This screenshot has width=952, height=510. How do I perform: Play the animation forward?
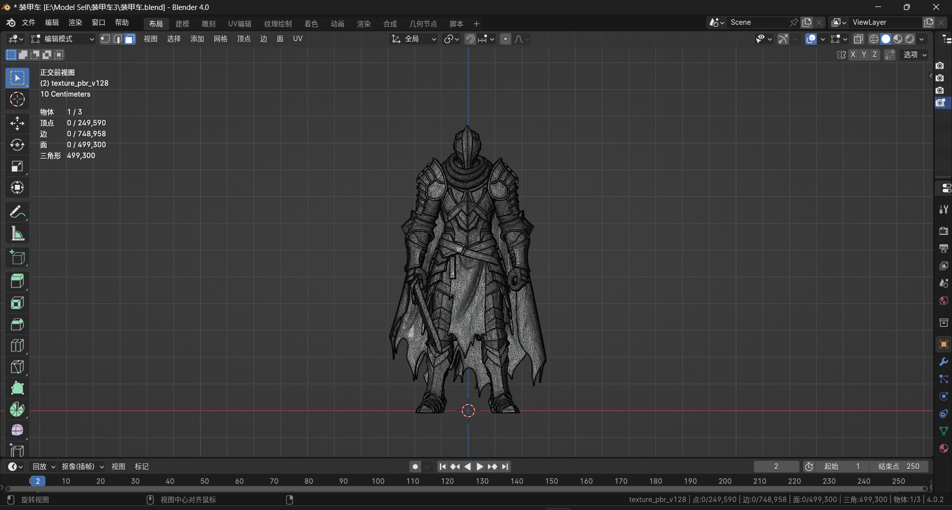[x=480, y=466]
